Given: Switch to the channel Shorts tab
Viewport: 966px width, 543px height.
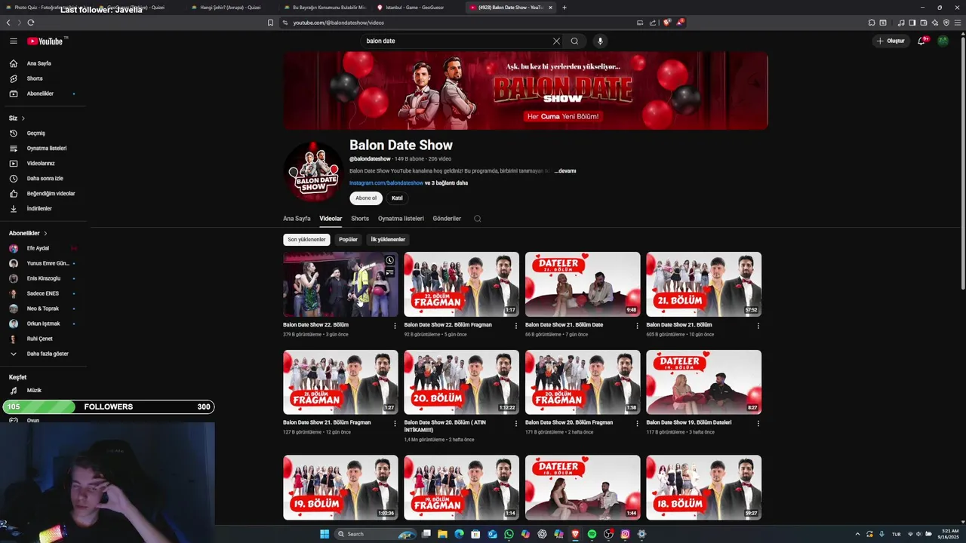Looking at the screenshot, I should 360,219.
